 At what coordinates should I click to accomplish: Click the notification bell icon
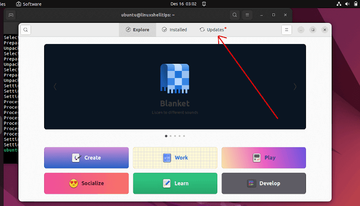point(204,4)
